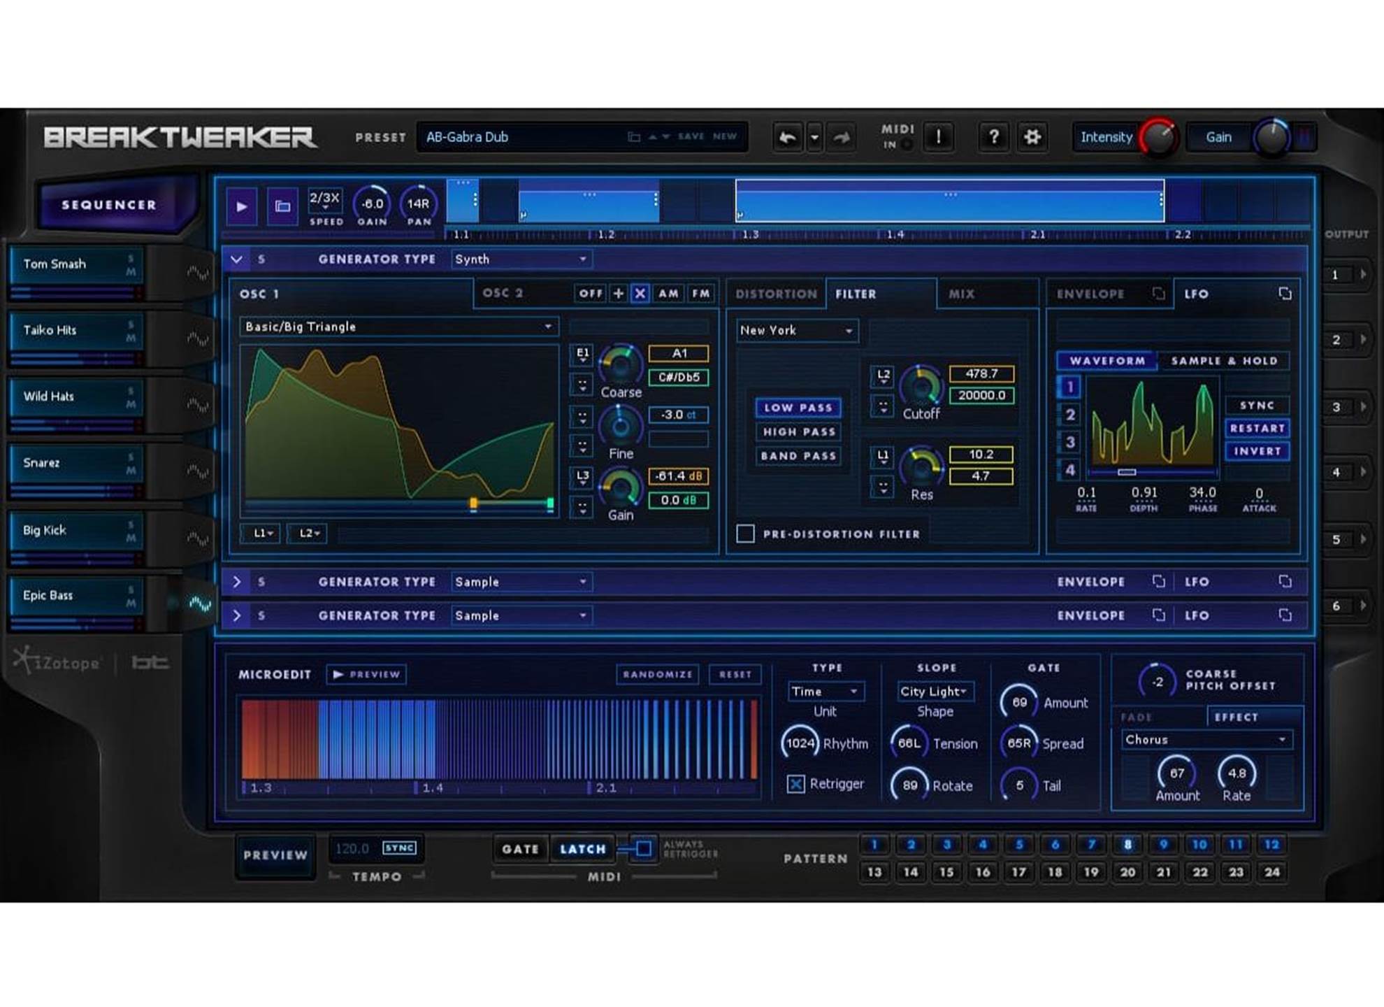Select AM oscillator mode
The height and width of the screenshot is (1007, 1384).
pyautogui.click(x=669, y=294)
